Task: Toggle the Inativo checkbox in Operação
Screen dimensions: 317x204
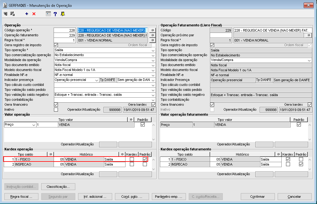Action: [x=56, y=109]
